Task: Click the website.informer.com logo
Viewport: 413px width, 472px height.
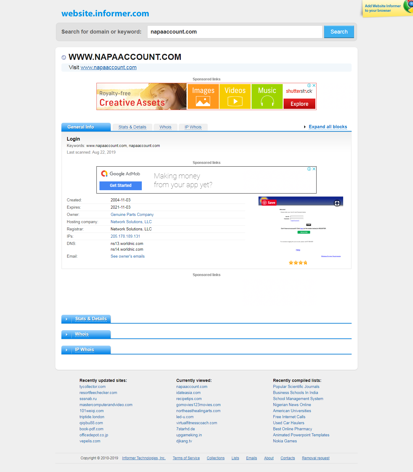Action: pyautogui.click(x=105, y=14)
